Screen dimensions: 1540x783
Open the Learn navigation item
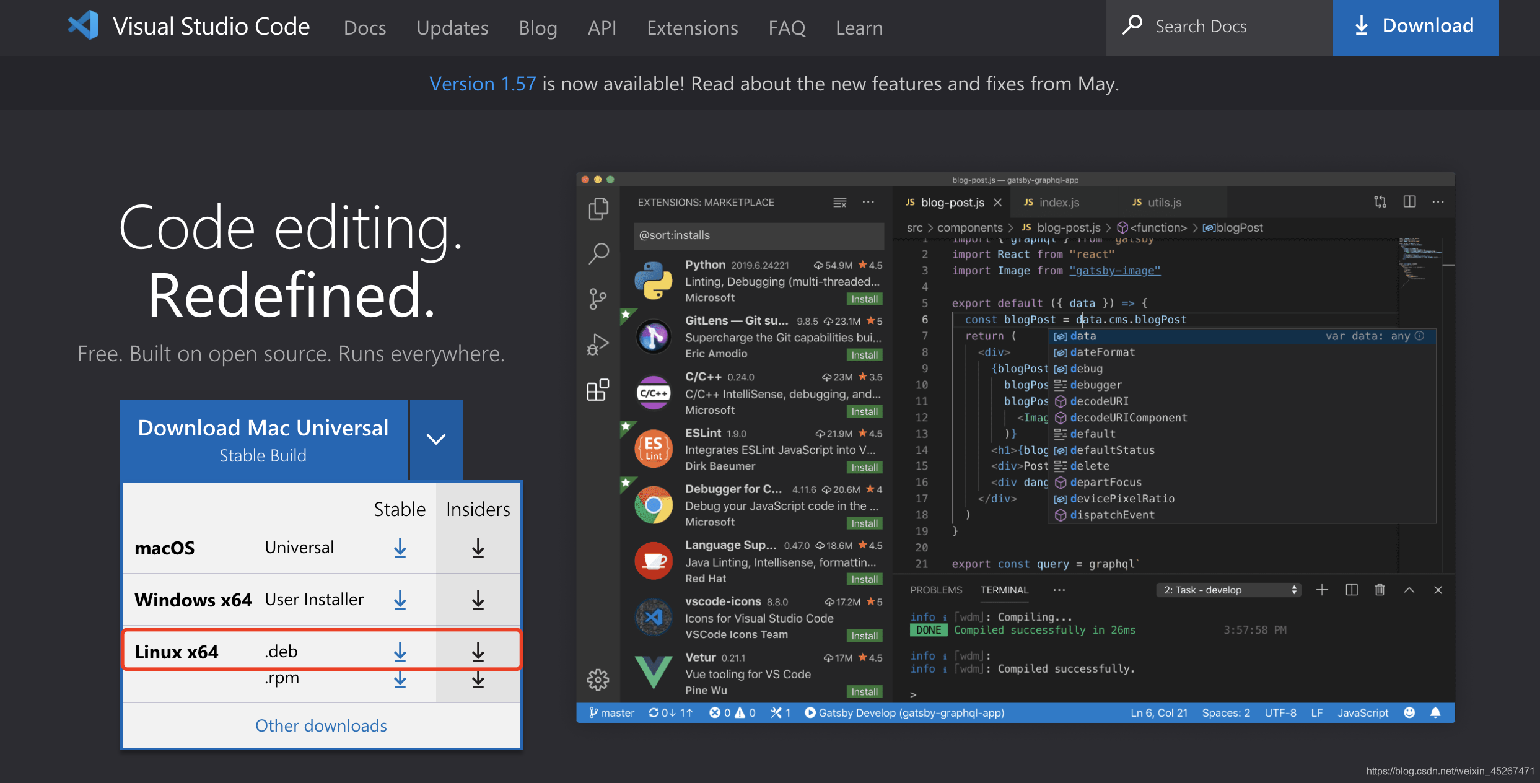859,28
